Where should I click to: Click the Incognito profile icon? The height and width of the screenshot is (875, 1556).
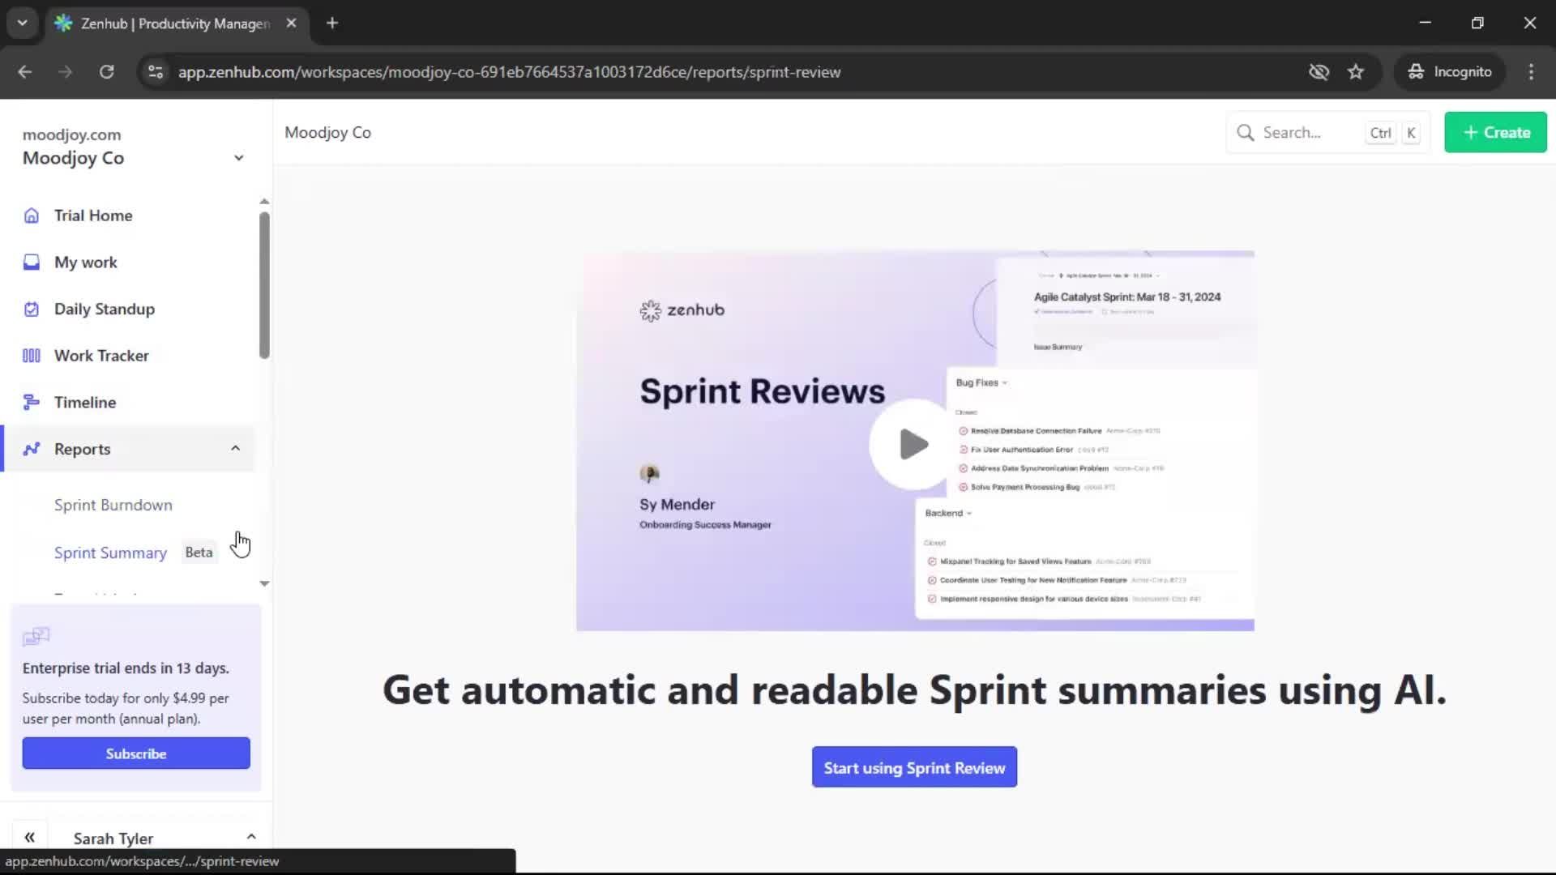click(x=1416, y=71)
